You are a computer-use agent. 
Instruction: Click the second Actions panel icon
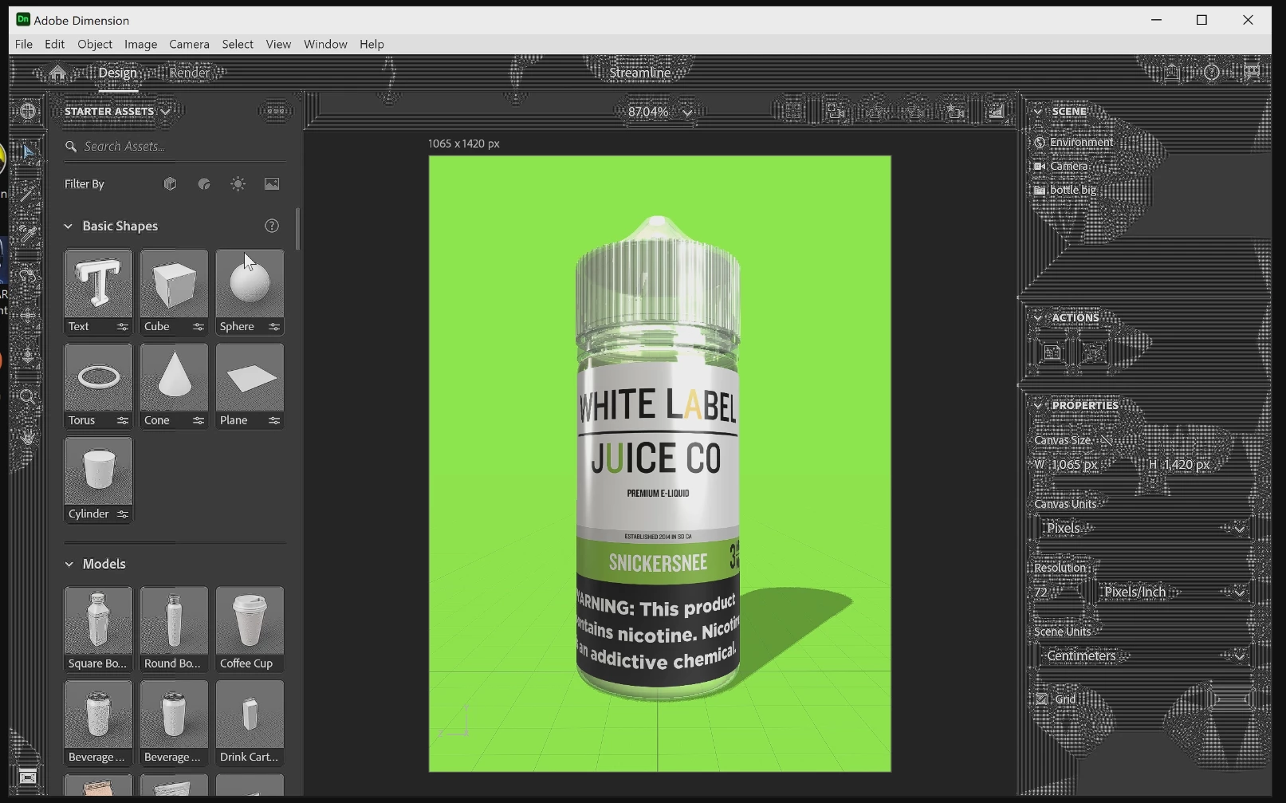(1094, 352)
